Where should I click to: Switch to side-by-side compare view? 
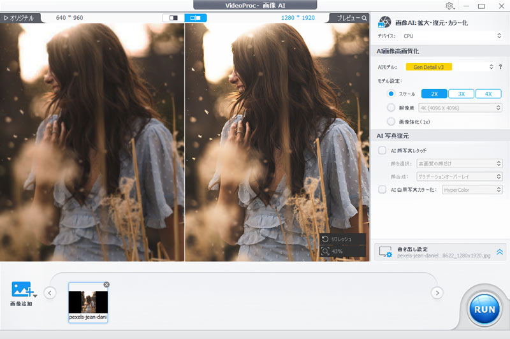196,18
